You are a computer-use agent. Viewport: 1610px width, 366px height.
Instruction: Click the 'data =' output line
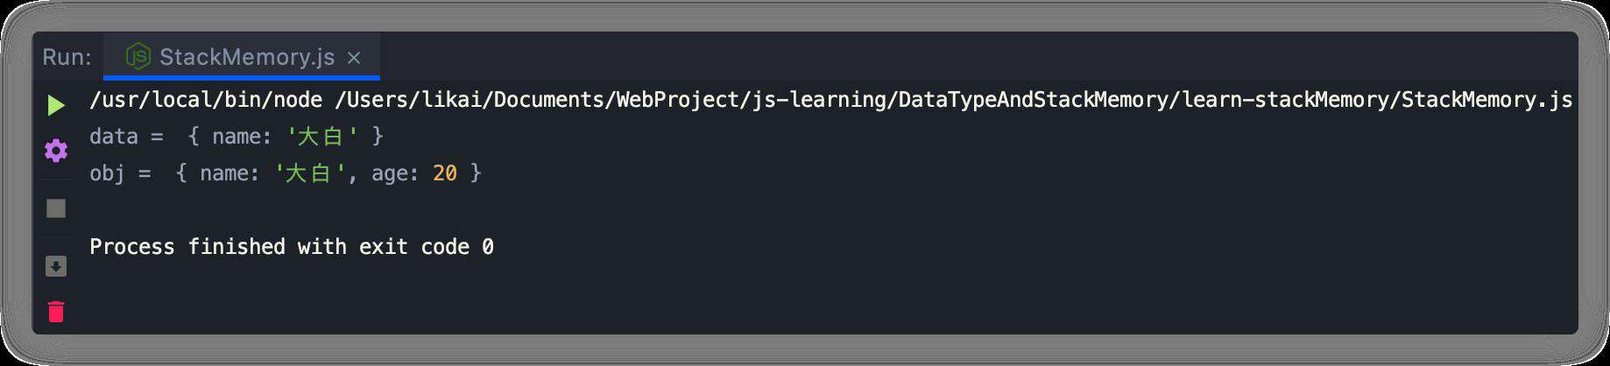(x=237, y=137)
